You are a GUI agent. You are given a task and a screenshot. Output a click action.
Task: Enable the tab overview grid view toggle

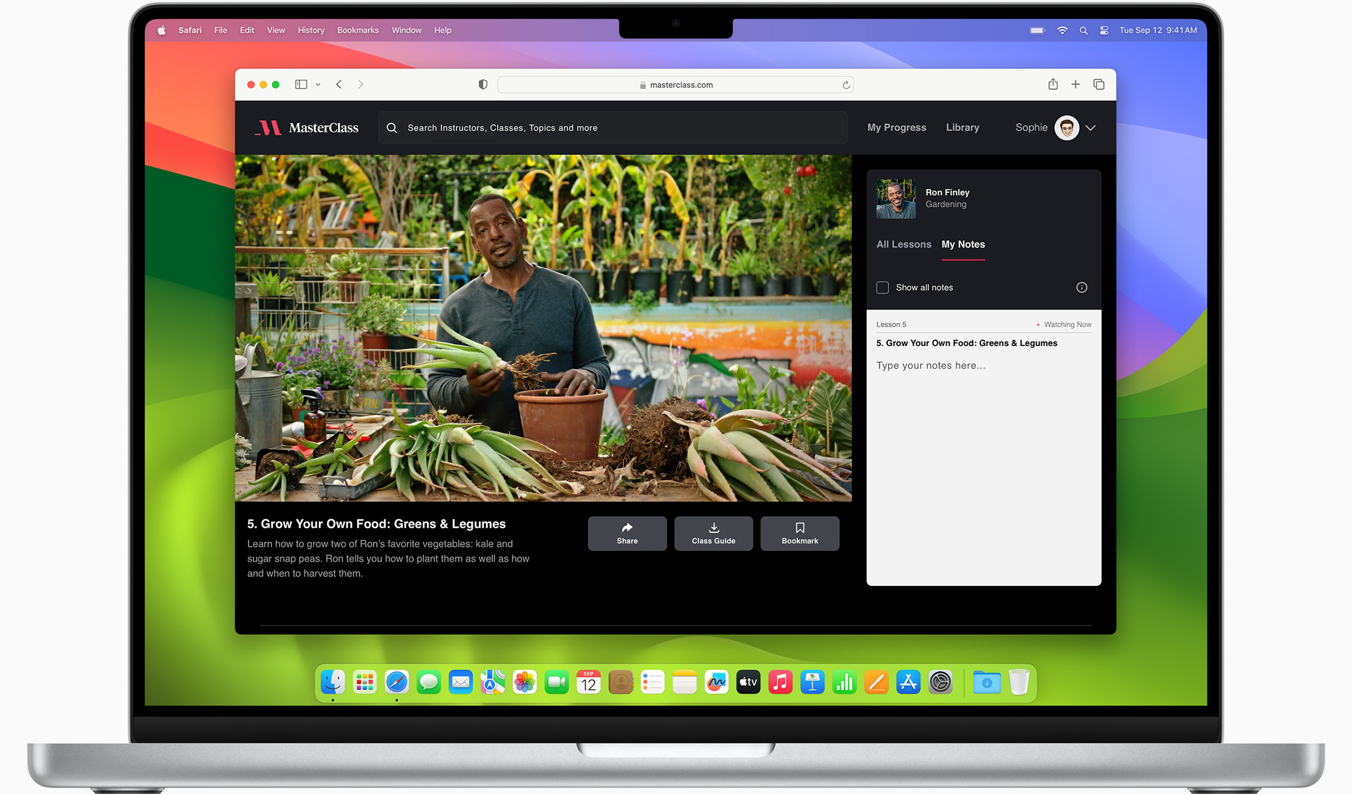coord(1099,84)
